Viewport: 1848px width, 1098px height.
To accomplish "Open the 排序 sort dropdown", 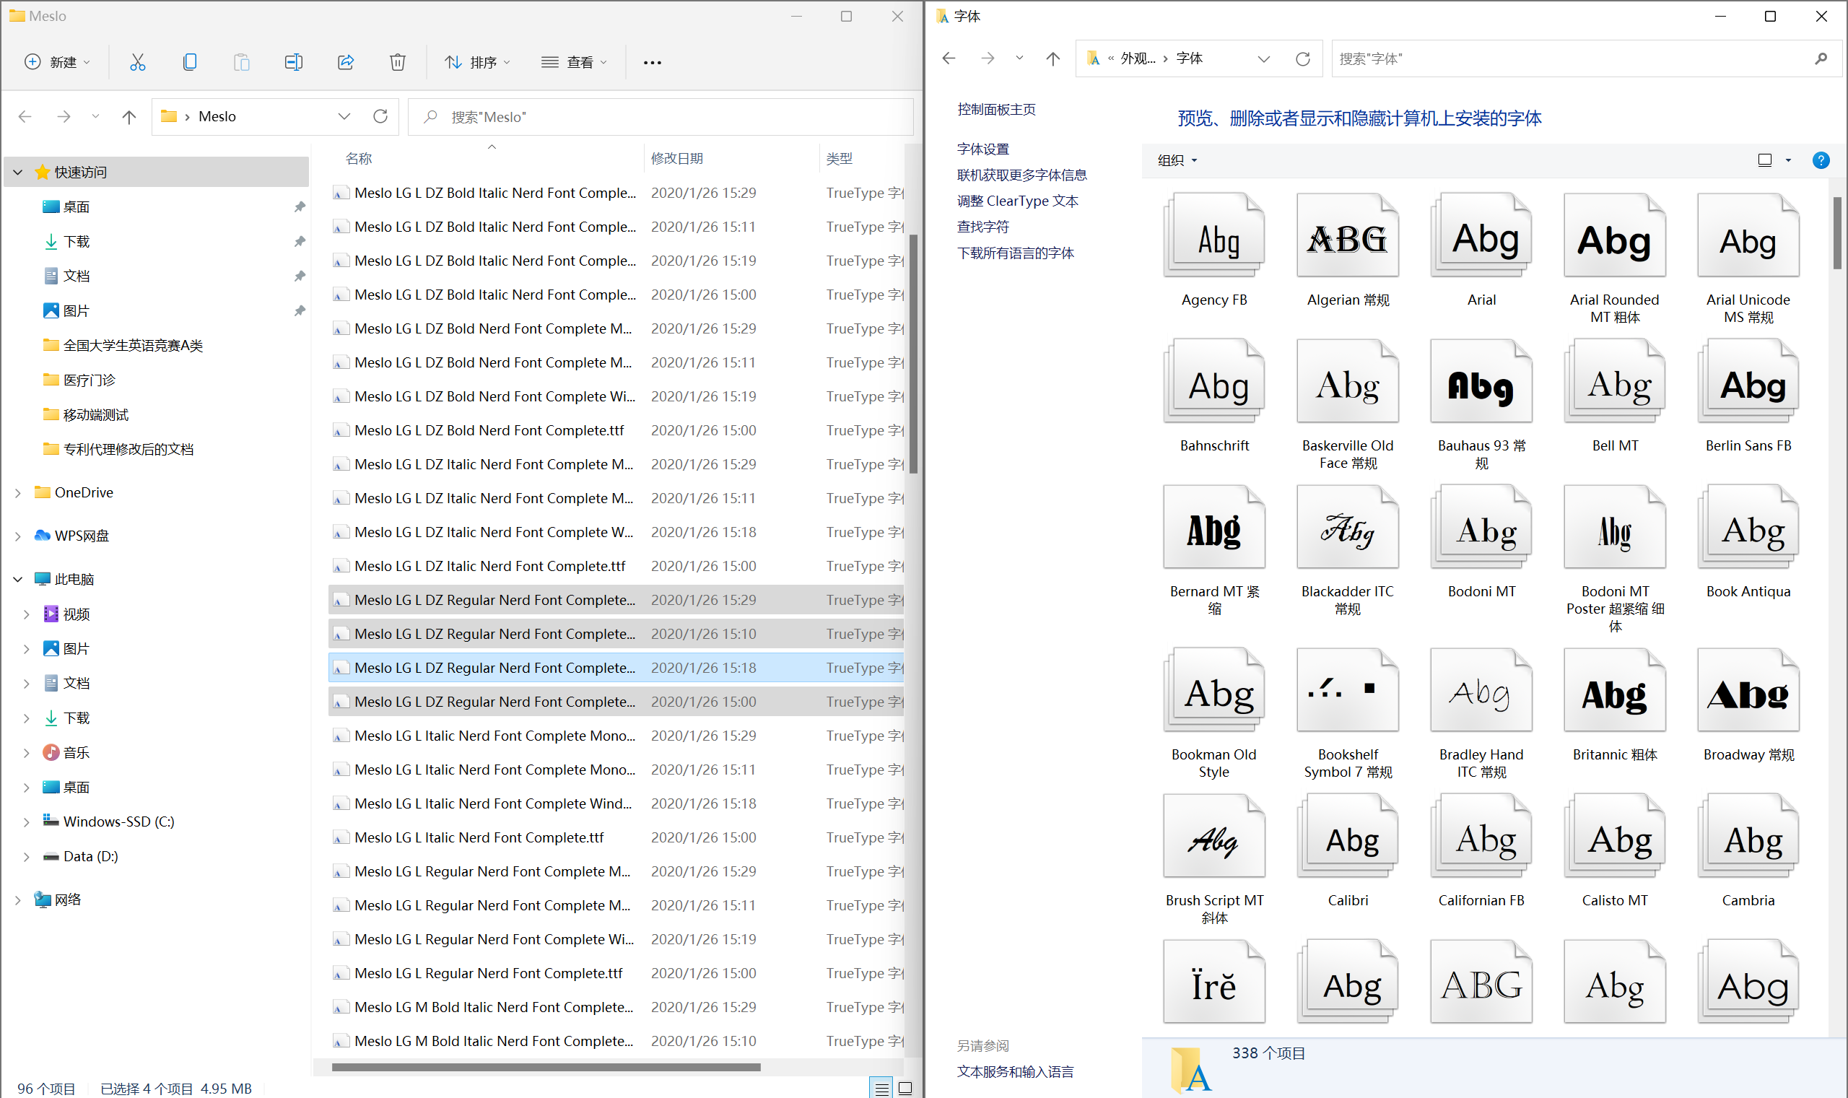I will pos(477,62).
